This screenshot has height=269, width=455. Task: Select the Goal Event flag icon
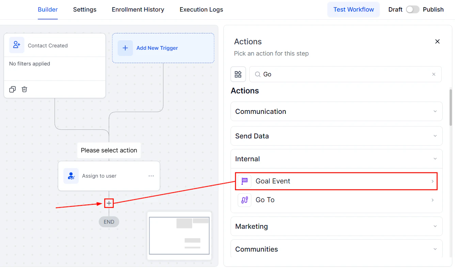point(244,181)
